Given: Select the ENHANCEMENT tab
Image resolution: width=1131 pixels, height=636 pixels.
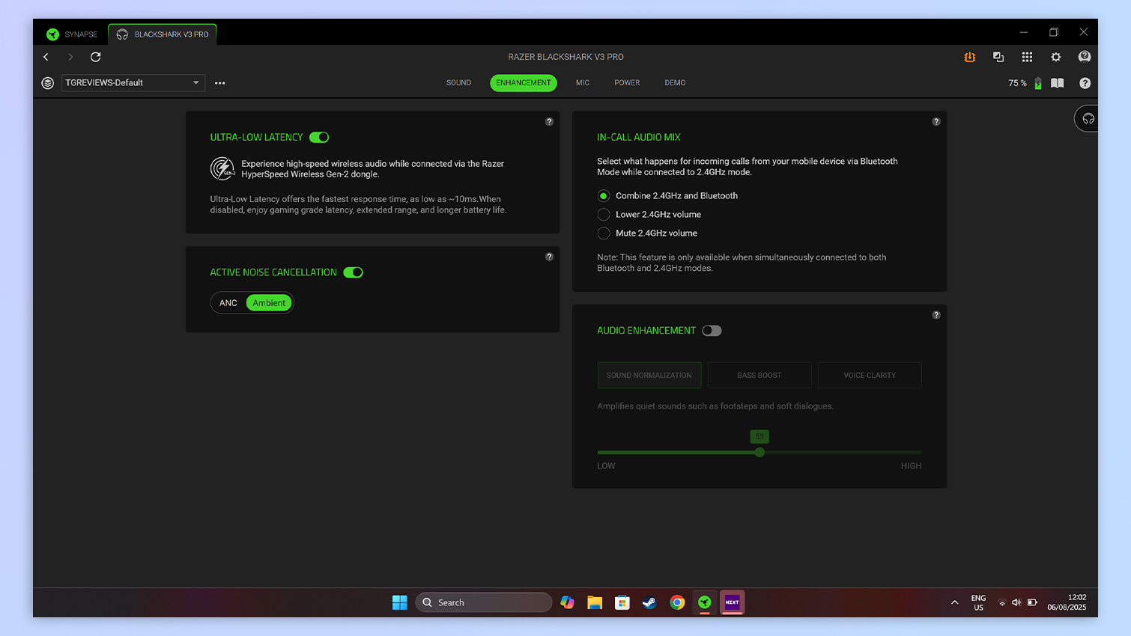Looking at the screenshot, I should pyautogui.click(x=524, y=83).
